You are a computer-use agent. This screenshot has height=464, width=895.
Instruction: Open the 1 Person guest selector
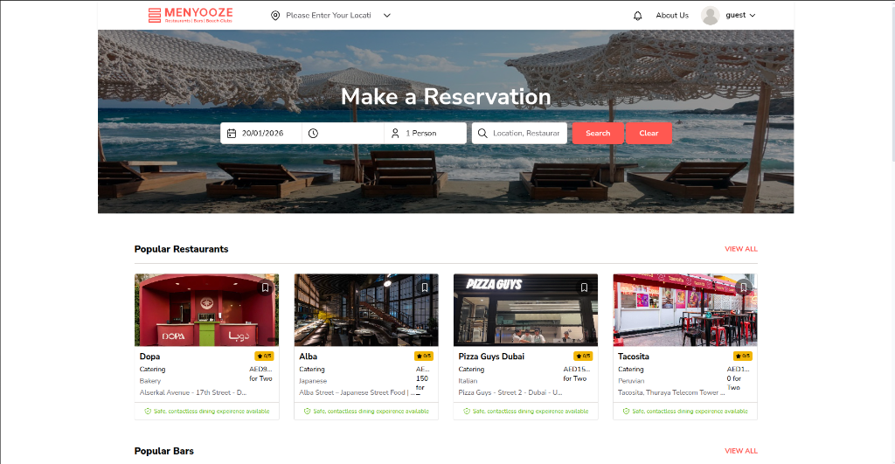[x=426, y=133]
